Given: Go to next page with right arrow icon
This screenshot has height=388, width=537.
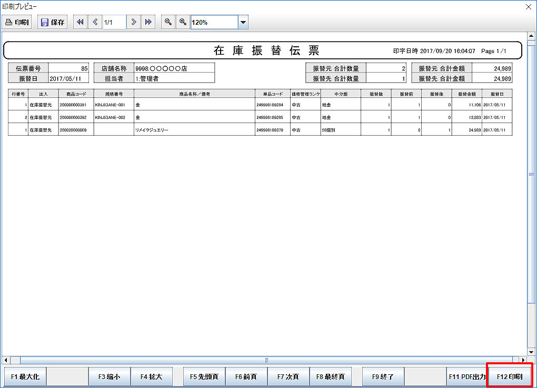Looking at the screenshot, I should click(x=134, y=22).
